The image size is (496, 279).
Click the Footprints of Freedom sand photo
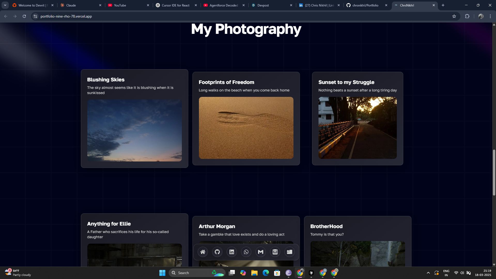point(246,128)
